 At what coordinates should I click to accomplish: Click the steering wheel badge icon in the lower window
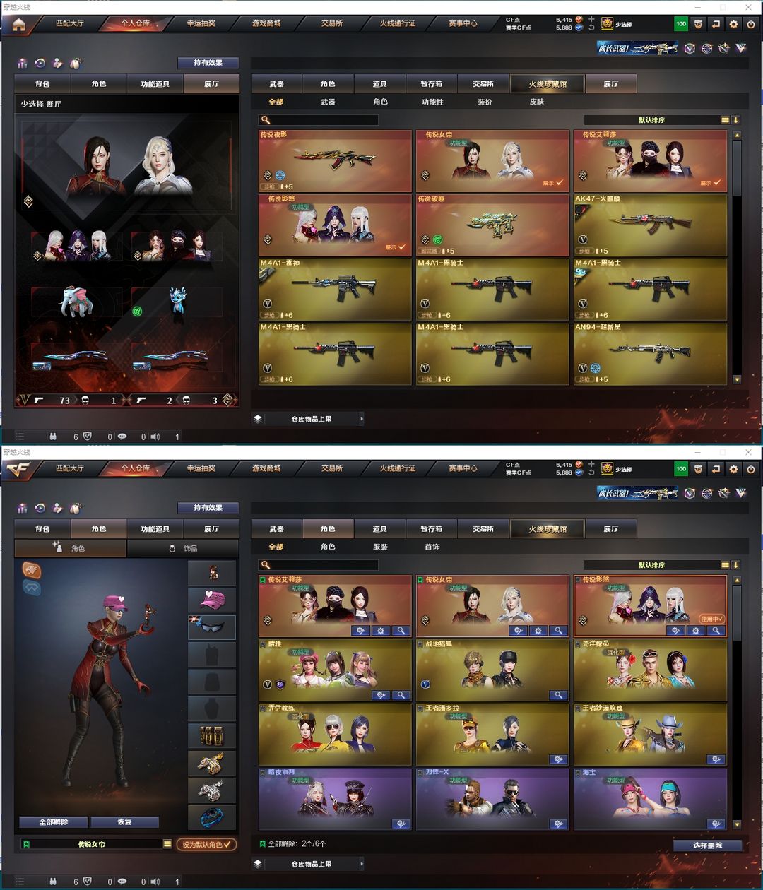coord(707,493)
